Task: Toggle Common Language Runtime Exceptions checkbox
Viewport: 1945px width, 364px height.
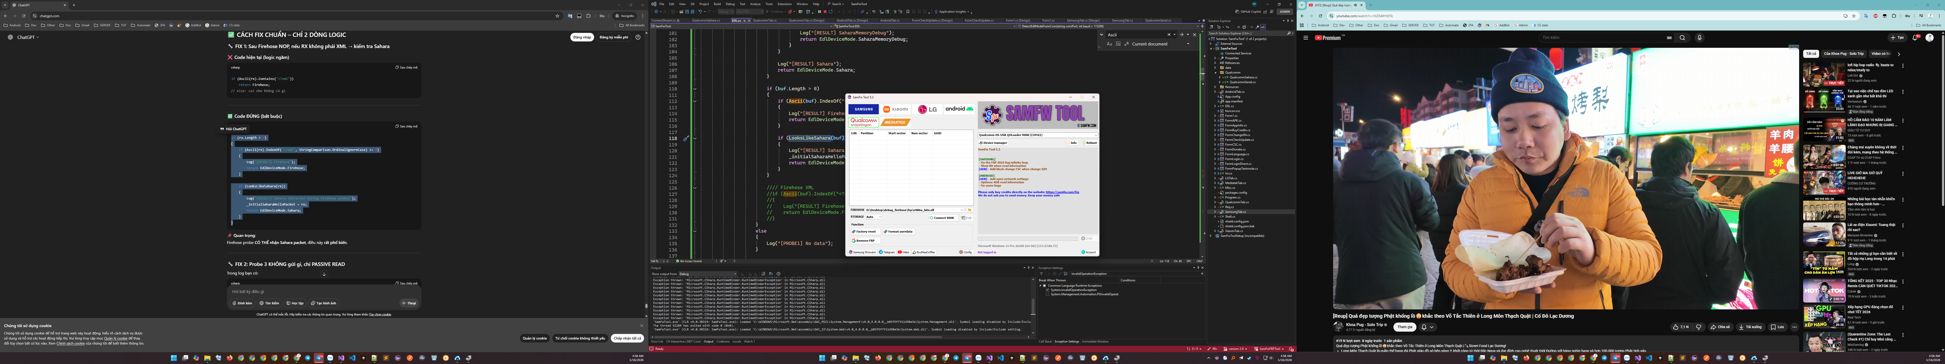Action: point(1044,286)
